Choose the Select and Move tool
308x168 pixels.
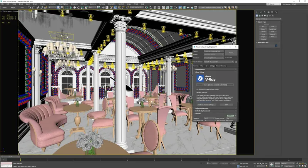click(x=74, y=8)
